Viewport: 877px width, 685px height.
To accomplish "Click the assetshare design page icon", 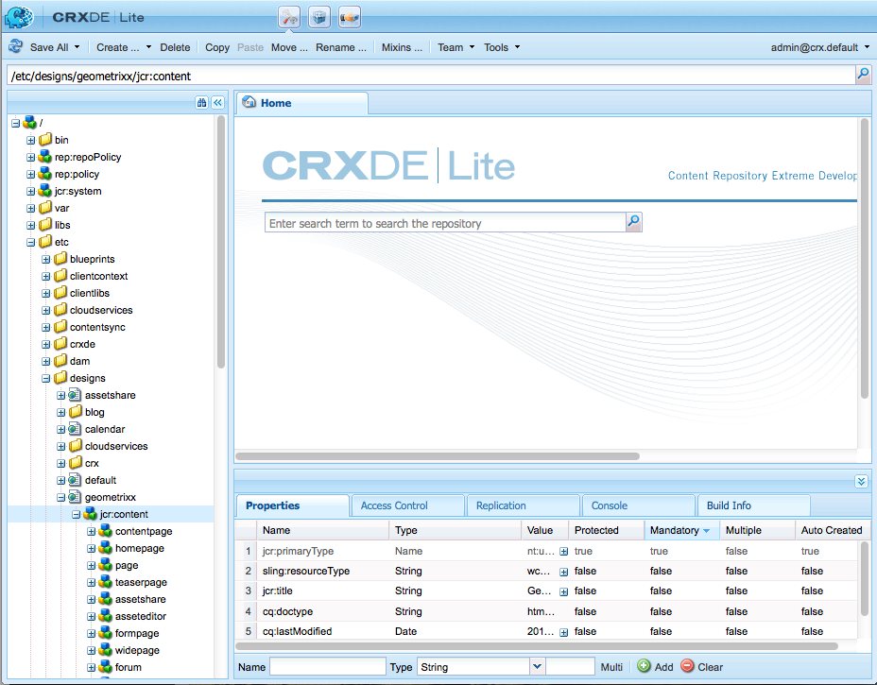I will 75,395.
